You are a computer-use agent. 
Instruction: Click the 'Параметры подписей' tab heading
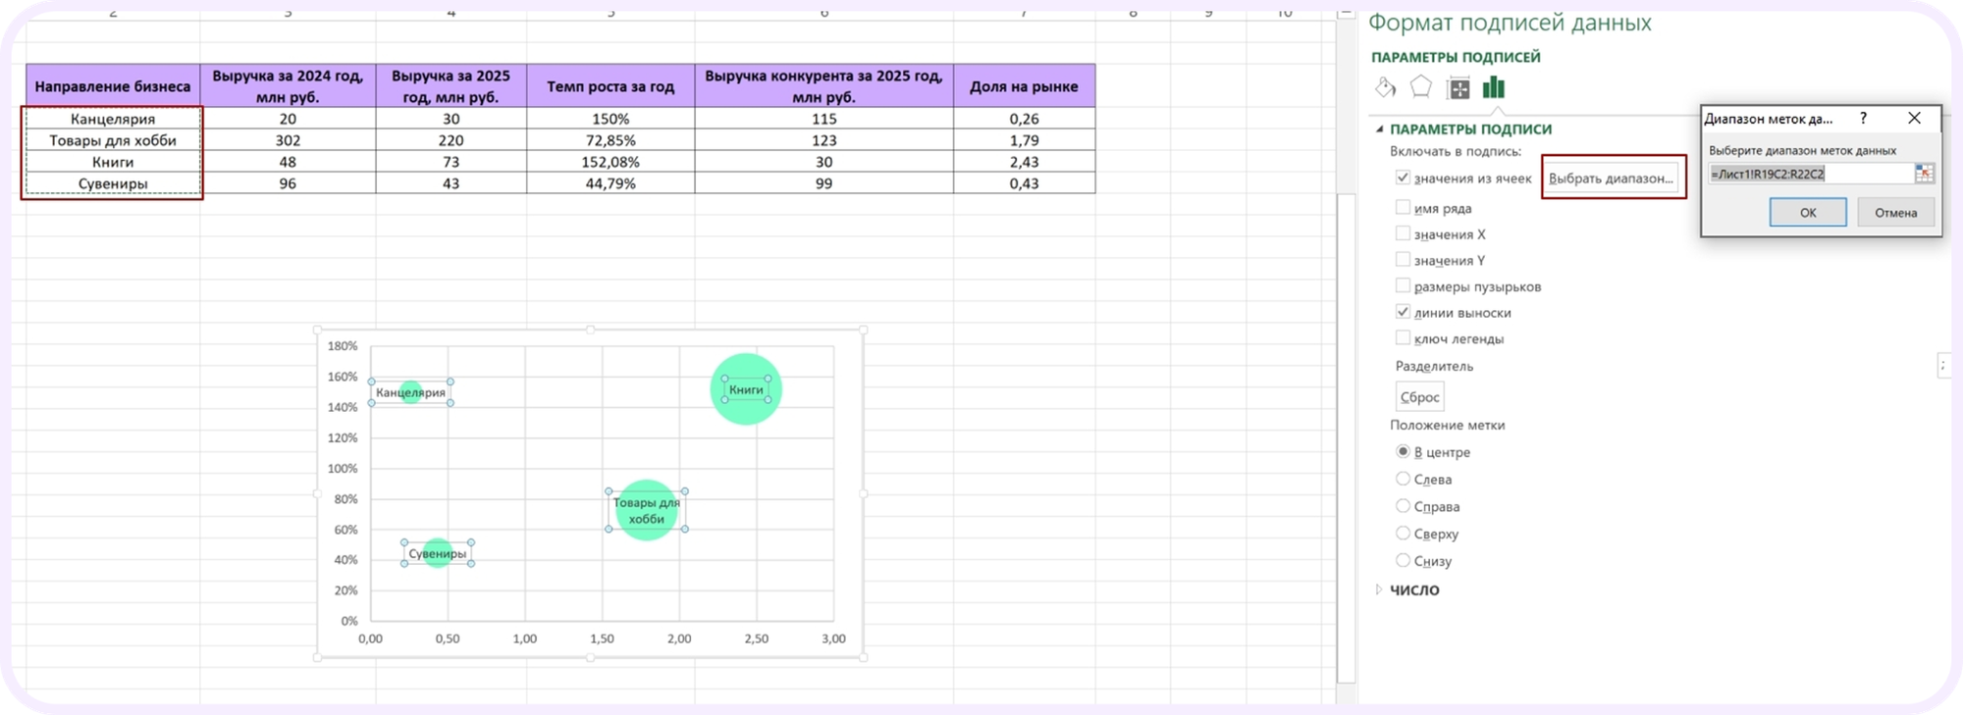1456,57
